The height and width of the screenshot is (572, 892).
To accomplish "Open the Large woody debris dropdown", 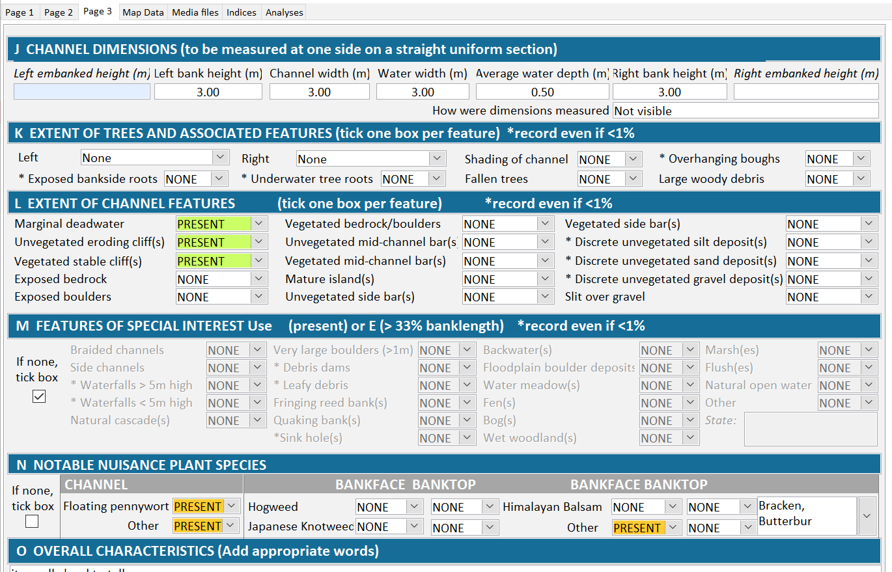I will click(x=838, y=179).
